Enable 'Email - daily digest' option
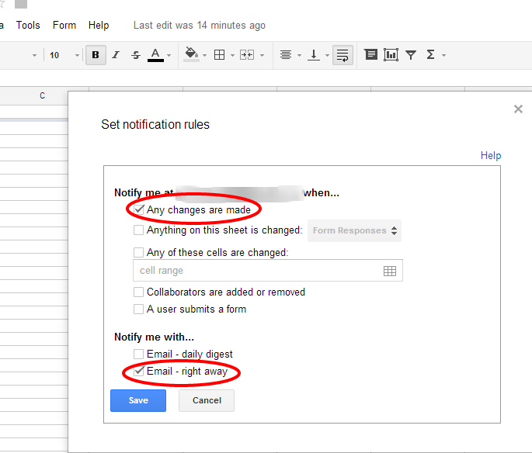The height and width of the screenshot is (453, 532). tap(138, 354)
